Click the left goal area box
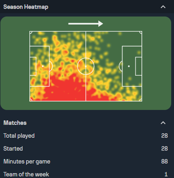This screenshot has height=178, width=174. click(x=33, y=66)
